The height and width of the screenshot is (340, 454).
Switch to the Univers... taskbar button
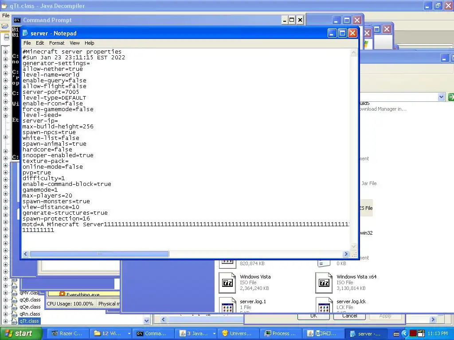[x=237, y=334]
